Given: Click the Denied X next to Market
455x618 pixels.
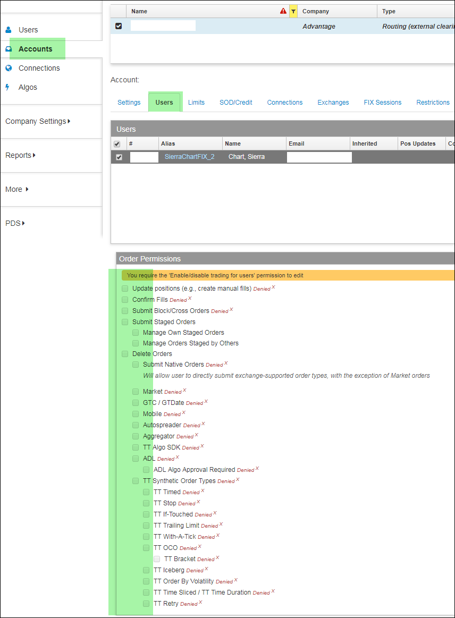Looking at the screenshot, I should (x=175, y=392).
